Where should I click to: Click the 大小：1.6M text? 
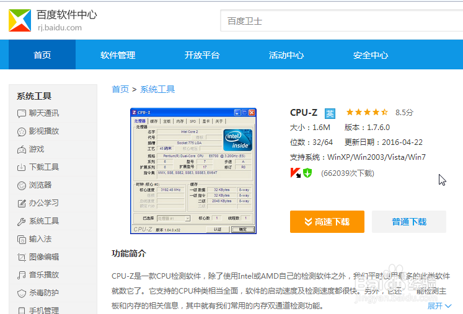point(310,128)
